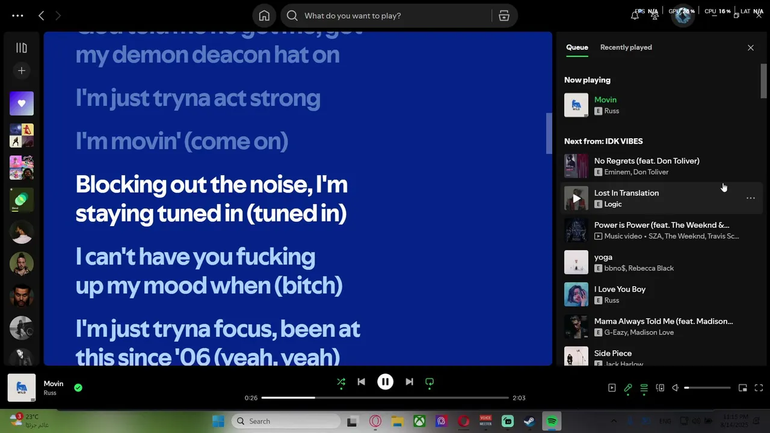Open Connect to a device

(x=660, y=388)
